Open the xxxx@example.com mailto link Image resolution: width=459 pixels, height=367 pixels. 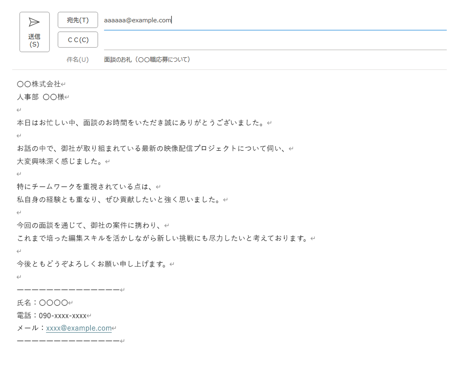point(79,328)
